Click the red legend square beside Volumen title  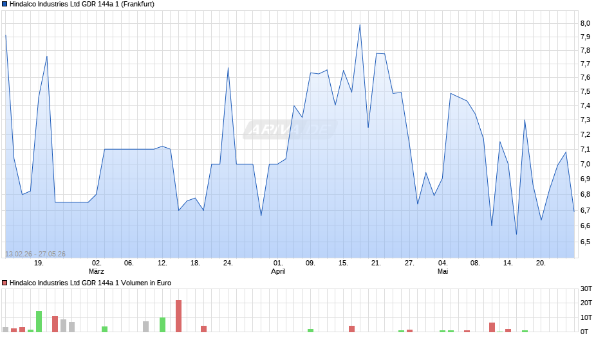(x=5, y=283)
